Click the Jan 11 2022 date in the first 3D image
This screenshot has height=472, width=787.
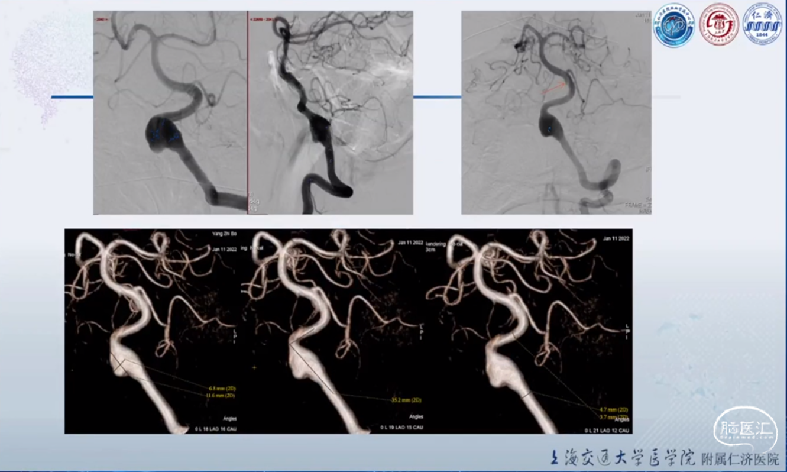coord(225,250)
